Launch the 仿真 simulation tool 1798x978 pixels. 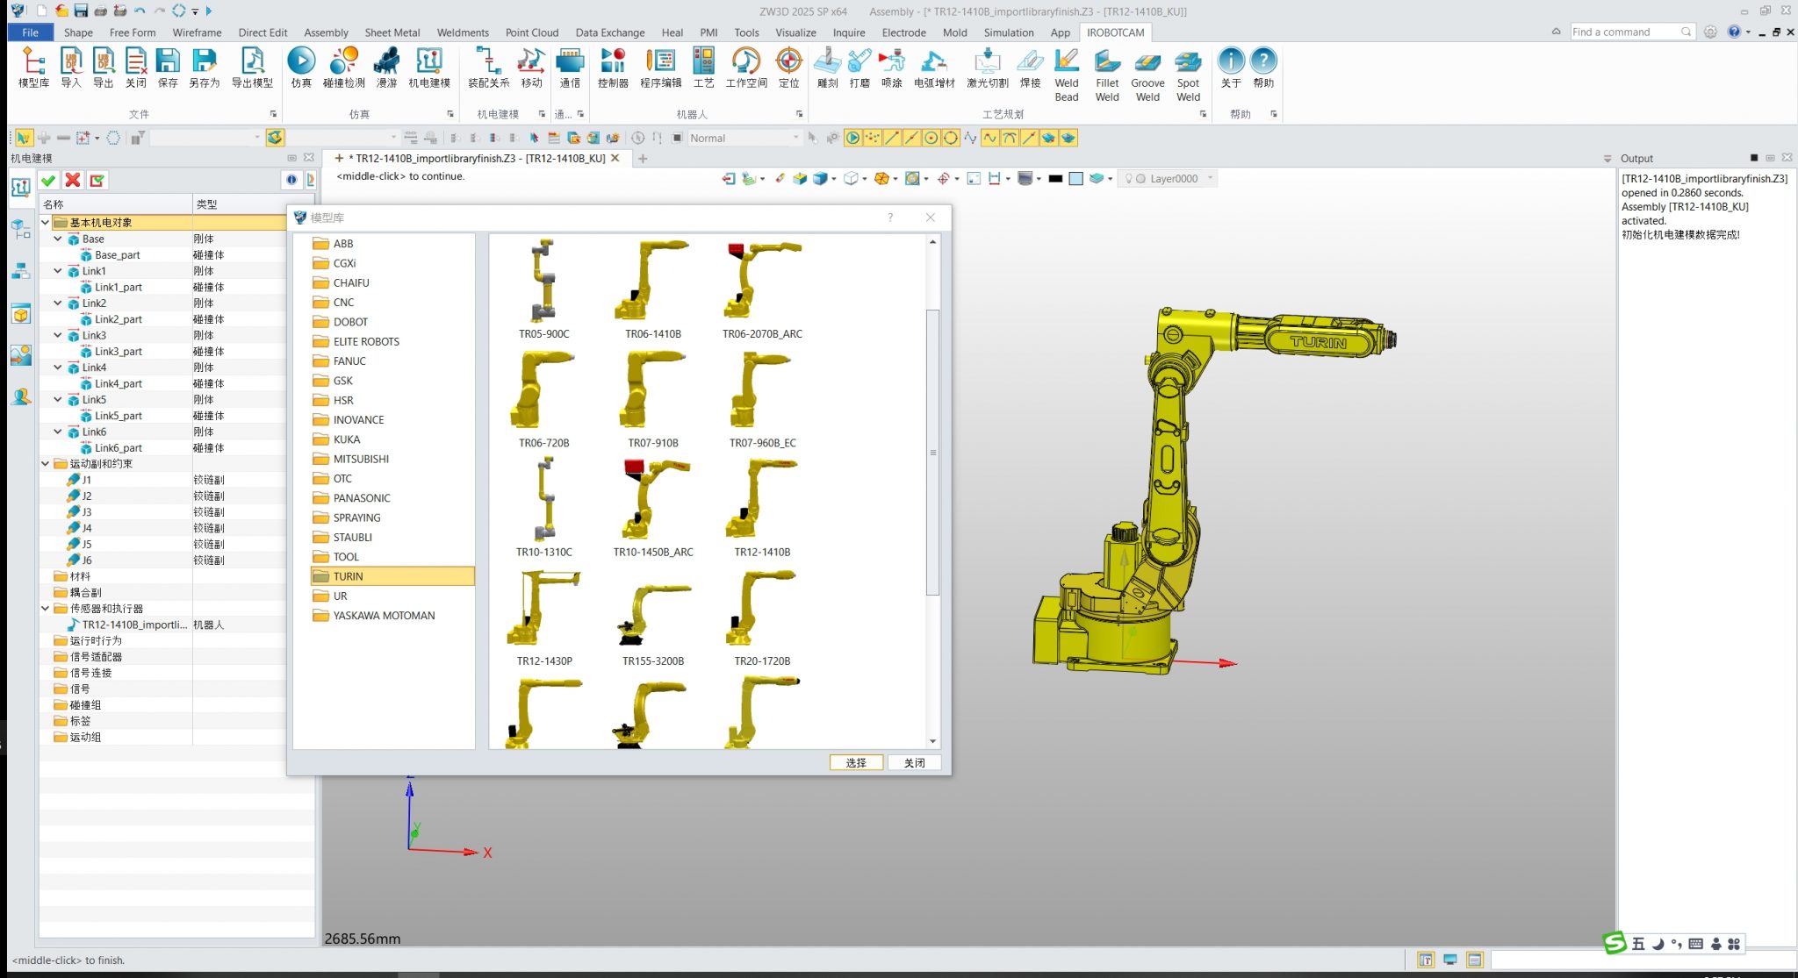tap(301, 70)
